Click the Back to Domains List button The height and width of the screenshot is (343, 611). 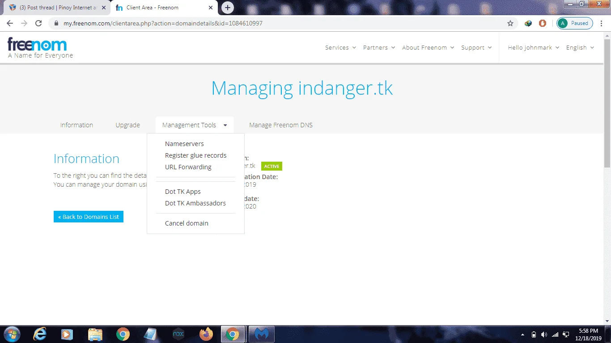tap(89, 217)
